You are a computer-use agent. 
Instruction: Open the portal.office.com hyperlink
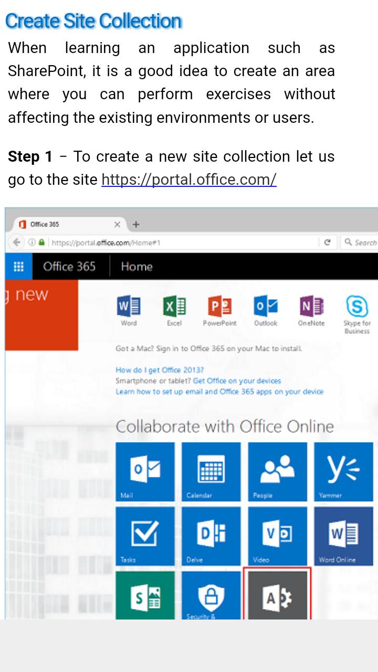coord(188,180)
